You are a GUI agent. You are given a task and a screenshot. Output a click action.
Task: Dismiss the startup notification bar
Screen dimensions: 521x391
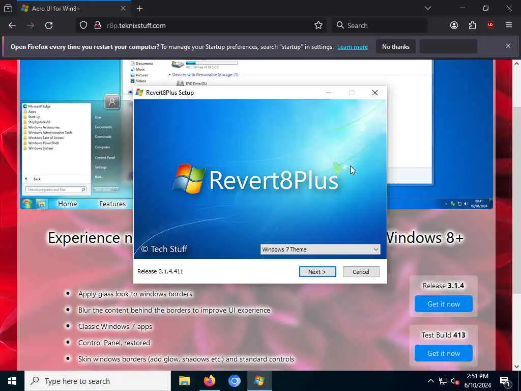tap(508, 46)
